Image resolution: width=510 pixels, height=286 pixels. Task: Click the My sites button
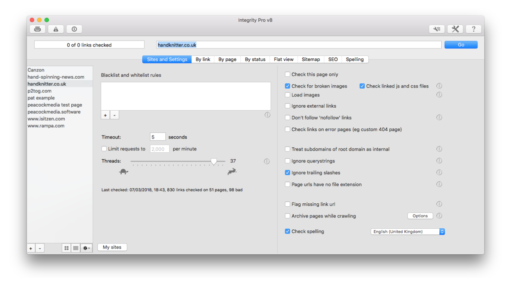(112, 247)
